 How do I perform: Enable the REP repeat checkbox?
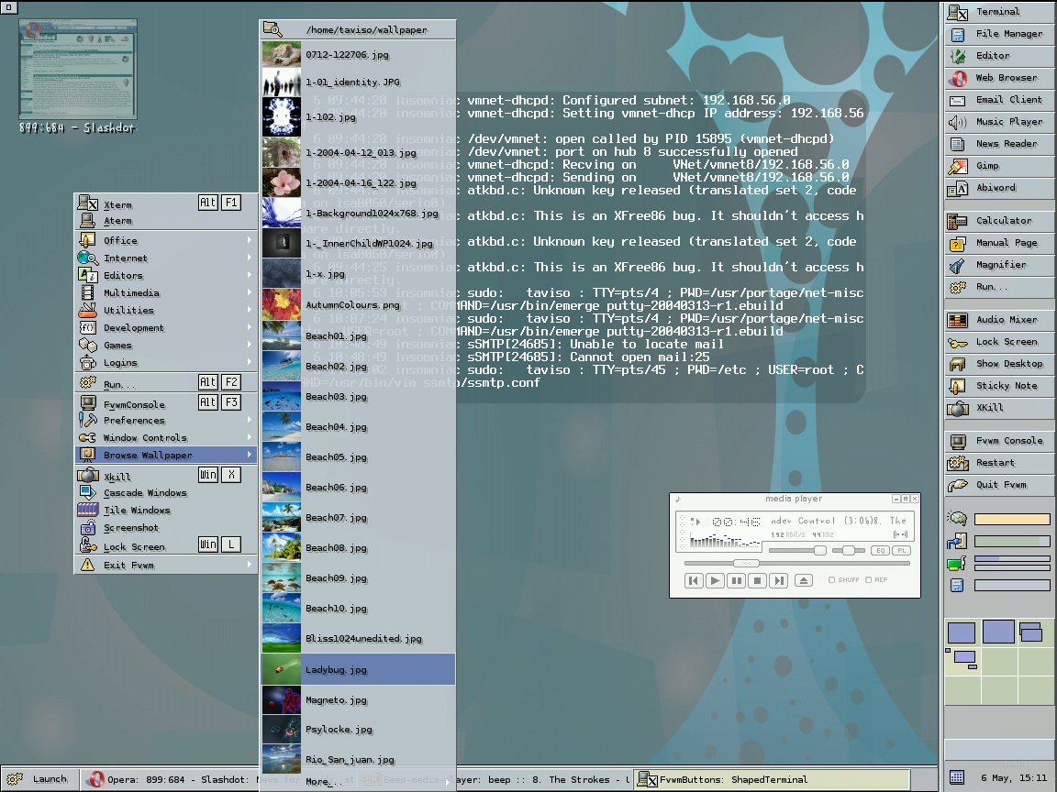[869, 579]
